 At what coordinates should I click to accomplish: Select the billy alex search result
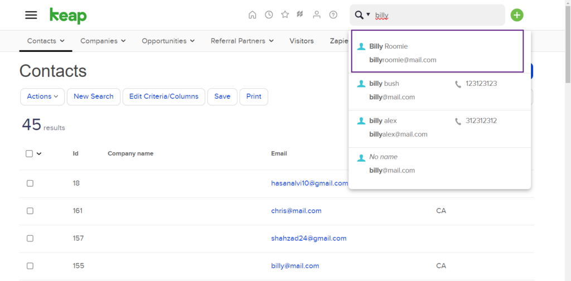439,128
